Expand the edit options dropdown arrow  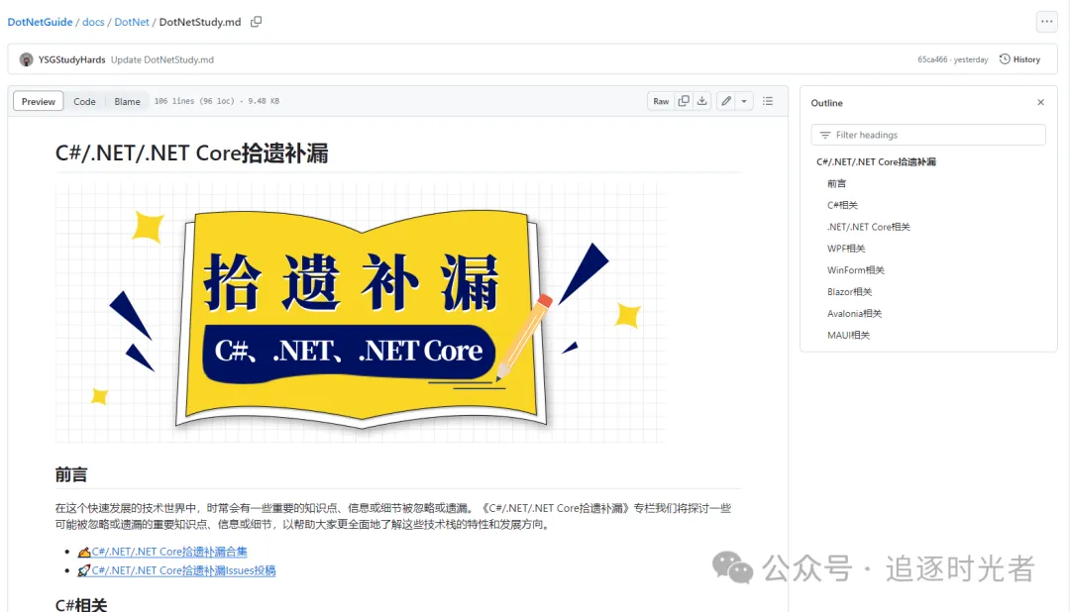[744, 101]
